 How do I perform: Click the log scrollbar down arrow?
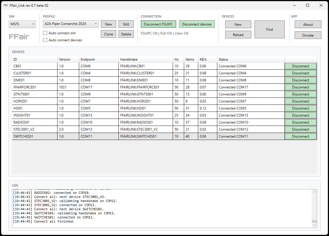(x=314, y=225)
